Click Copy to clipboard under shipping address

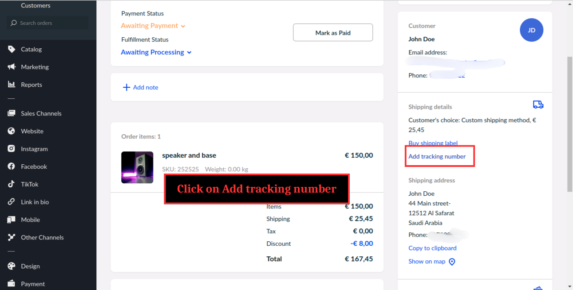pyautogui.click(x=432, y=248)
